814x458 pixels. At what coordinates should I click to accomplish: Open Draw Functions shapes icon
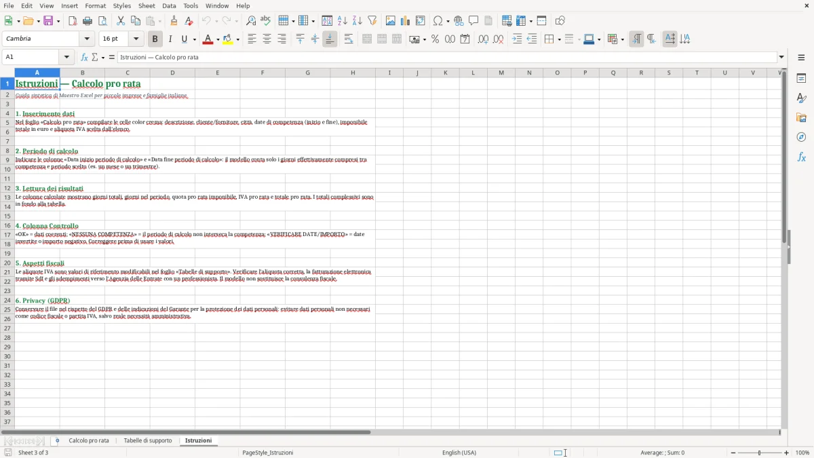click(x=560, y=21)
